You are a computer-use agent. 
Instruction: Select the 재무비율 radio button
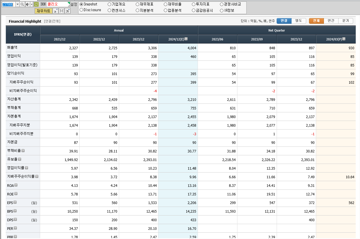pyautogui.click(x=166, y=4)
